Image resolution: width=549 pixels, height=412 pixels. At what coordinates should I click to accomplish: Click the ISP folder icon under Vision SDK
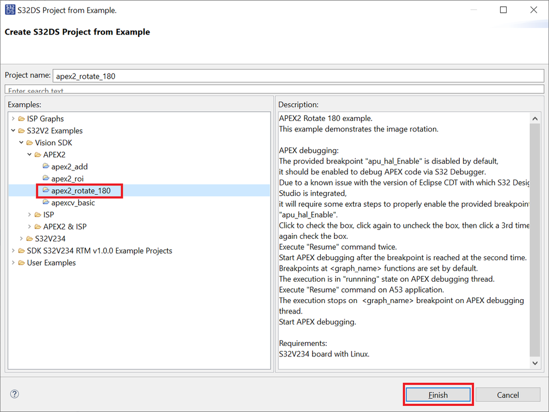point(38,215)
